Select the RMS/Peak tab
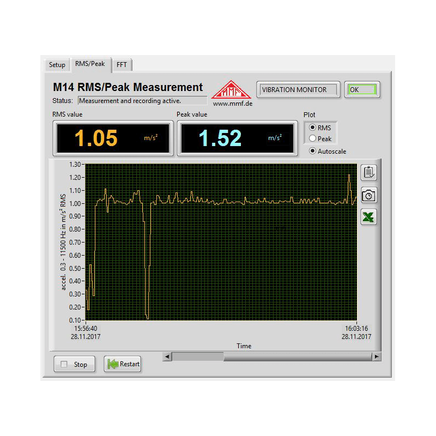436x436 pixels. (90, 64)
